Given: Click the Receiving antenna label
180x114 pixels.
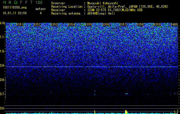Looking at the screenshot, I should pos(66,13).
